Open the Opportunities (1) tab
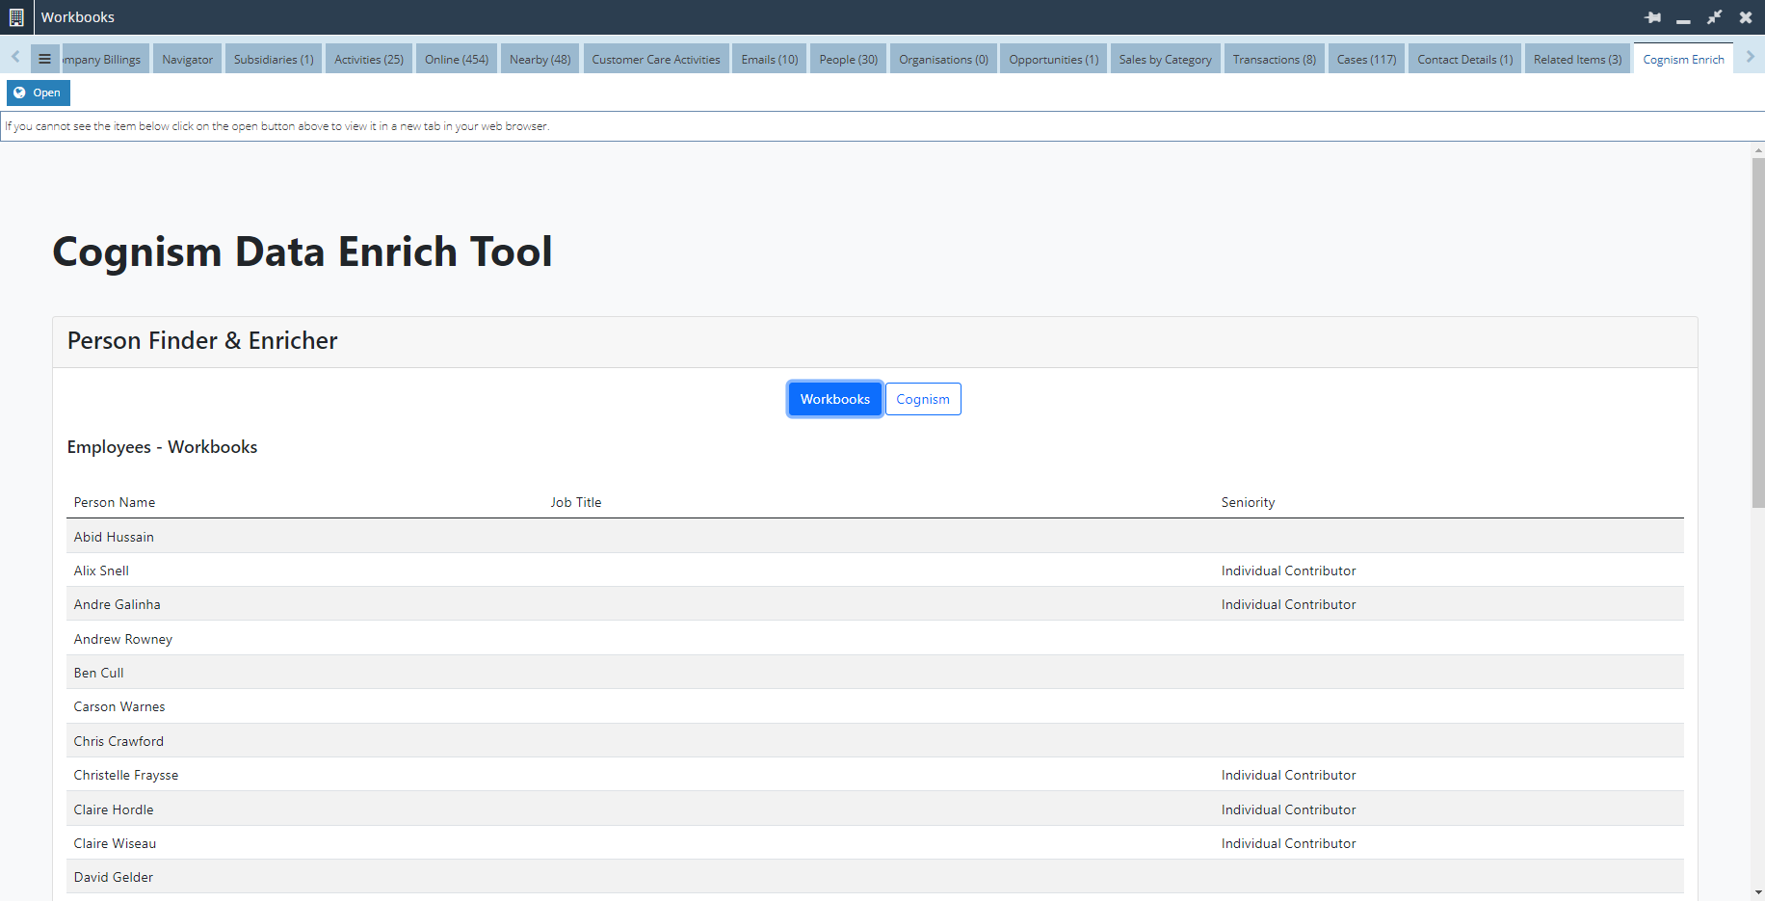This screenshot has width=1765, height=902. (x=1053, y=59)
